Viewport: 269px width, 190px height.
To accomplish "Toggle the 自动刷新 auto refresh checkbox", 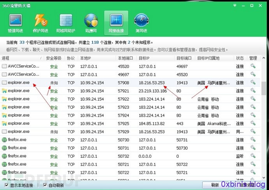I will coord(45,185).
